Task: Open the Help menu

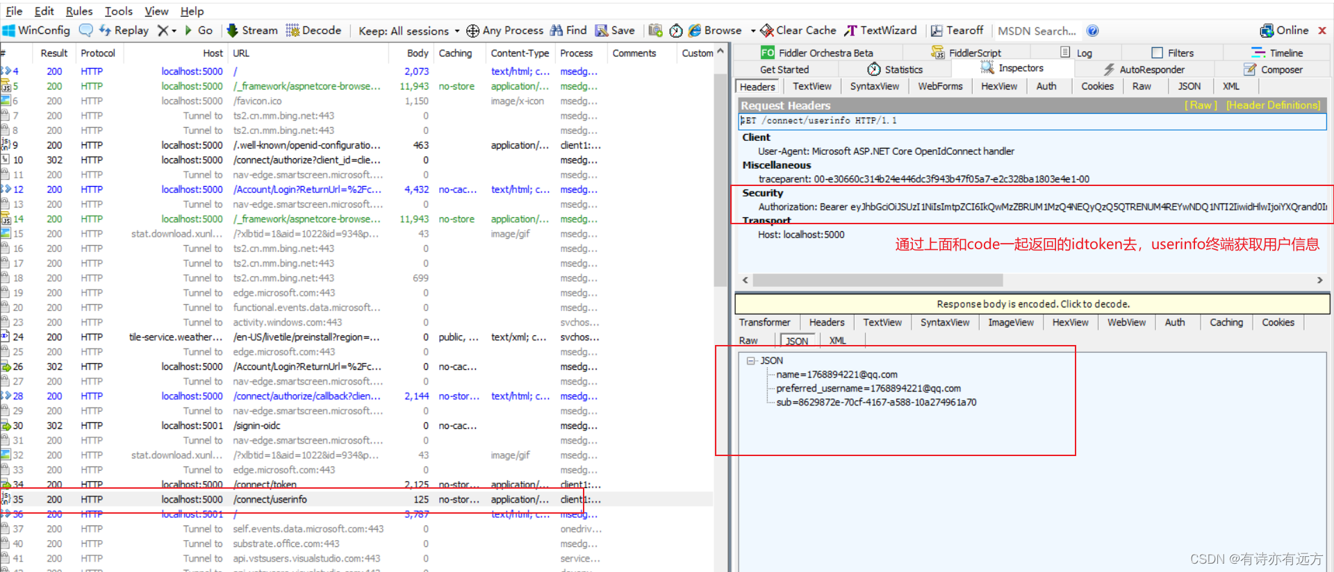Action: coord(192,11)
